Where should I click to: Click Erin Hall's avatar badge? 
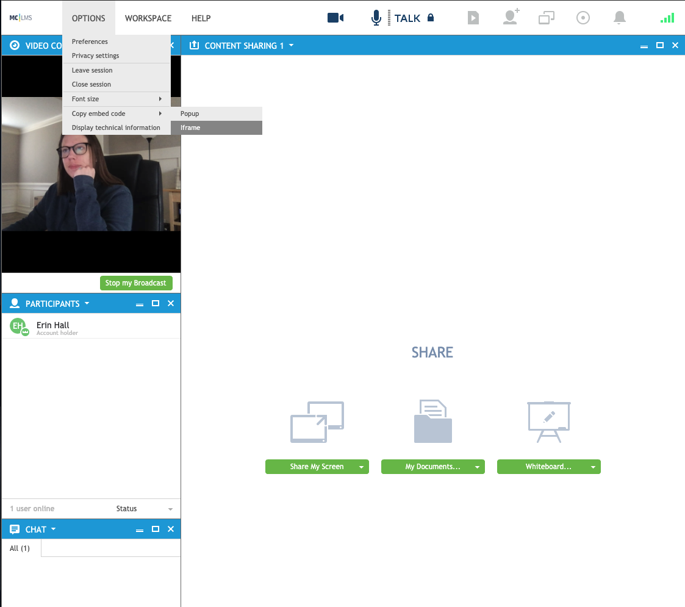tap(19, 326)
